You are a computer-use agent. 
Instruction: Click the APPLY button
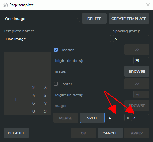[137, 133]
